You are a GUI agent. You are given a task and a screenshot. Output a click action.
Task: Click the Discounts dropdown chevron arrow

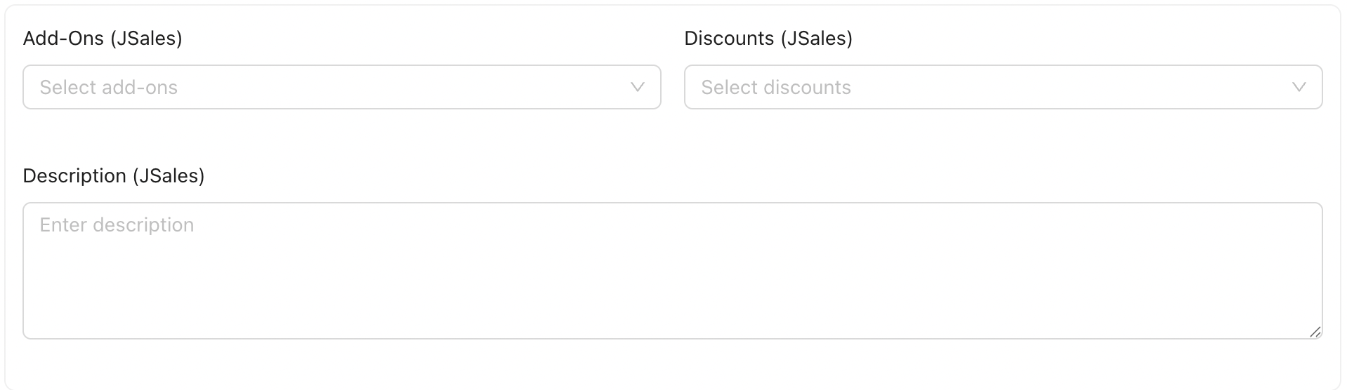1299,87
